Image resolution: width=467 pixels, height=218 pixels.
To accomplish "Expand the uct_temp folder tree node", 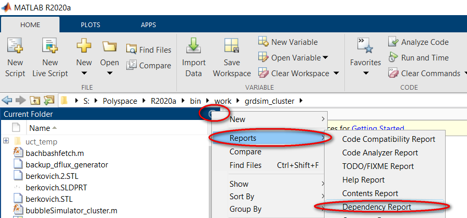I will (x=6, y=141).
